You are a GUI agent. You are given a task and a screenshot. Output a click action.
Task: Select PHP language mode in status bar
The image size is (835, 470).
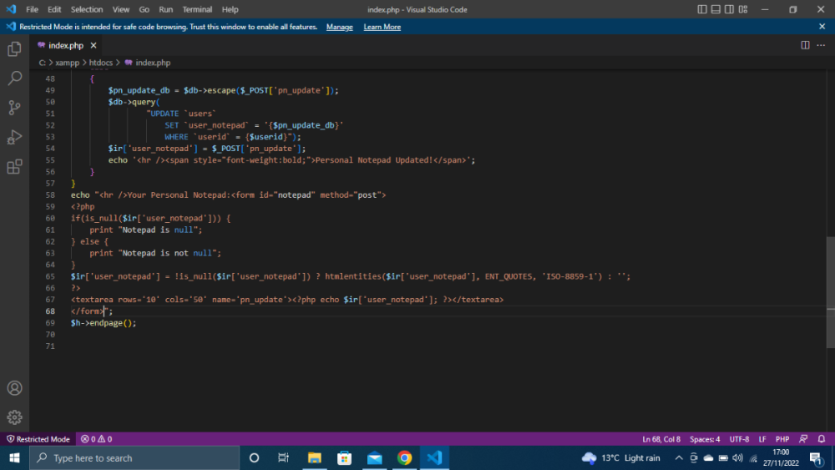pos(782,439)
